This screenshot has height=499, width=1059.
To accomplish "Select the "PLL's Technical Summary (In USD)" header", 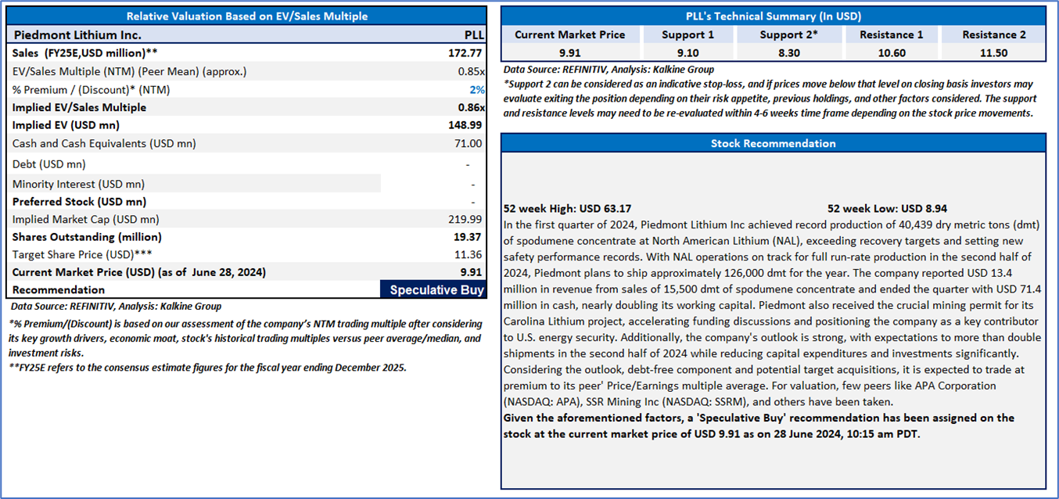I will coord(773,16).
